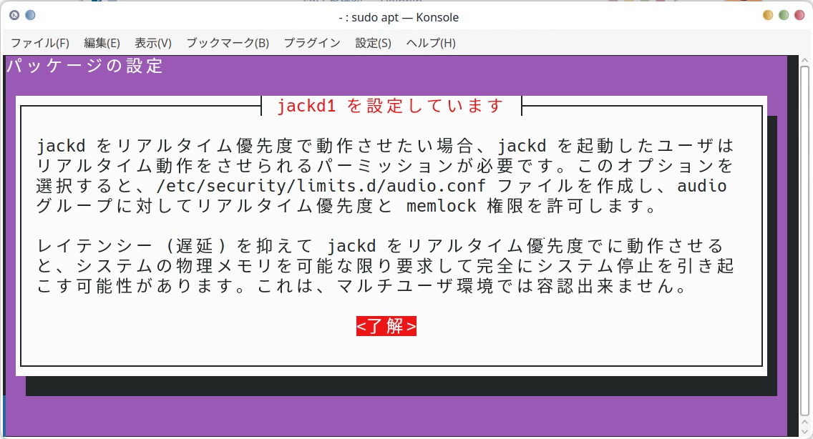Open the 編集(E) menu
Image resolution: width=813 pixels, height=439 pixels.
click(x=102, y=43)
